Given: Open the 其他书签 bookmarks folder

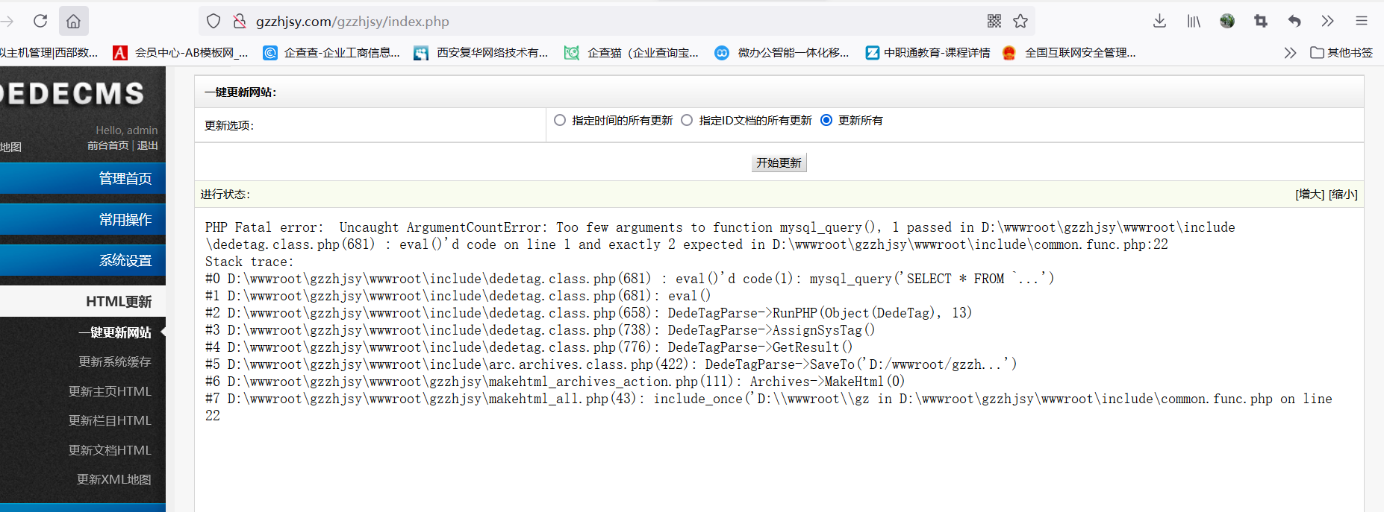Looking at the screenshot, I should click(x=1341, y=53).
